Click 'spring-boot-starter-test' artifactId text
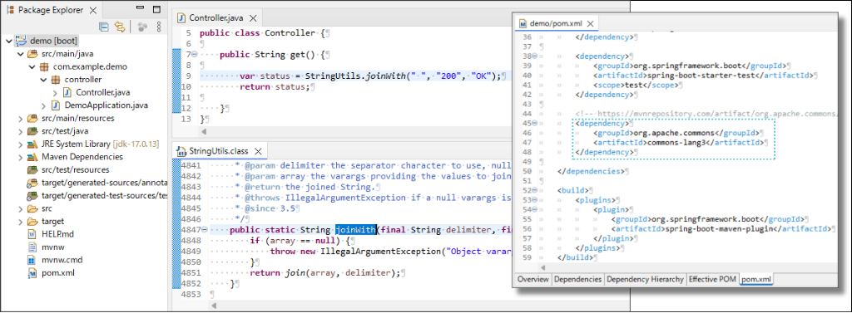The image size is (852, 313). click(x=701, y=76)
